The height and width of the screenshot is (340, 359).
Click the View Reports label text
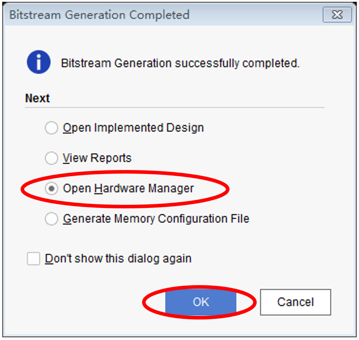97,158
